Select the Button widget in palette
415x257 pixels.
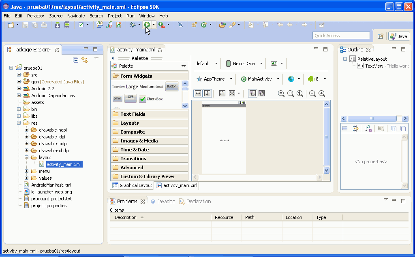pyautogui.click(x=171, y=87)
